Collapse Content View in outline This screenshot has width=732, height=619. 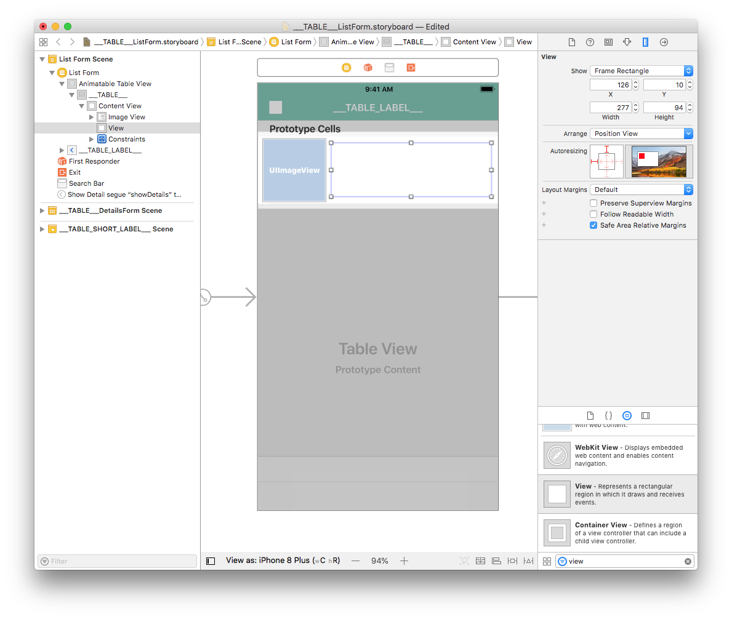81,106
